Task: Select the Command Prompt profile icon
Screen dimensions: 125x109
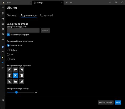Action: (x=3, y=52)
